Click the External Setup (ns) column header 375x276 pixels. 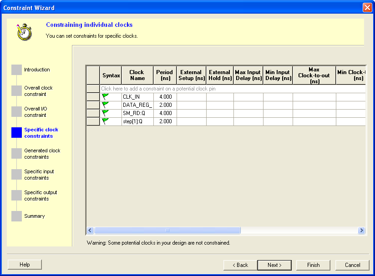tap(191, 75)
